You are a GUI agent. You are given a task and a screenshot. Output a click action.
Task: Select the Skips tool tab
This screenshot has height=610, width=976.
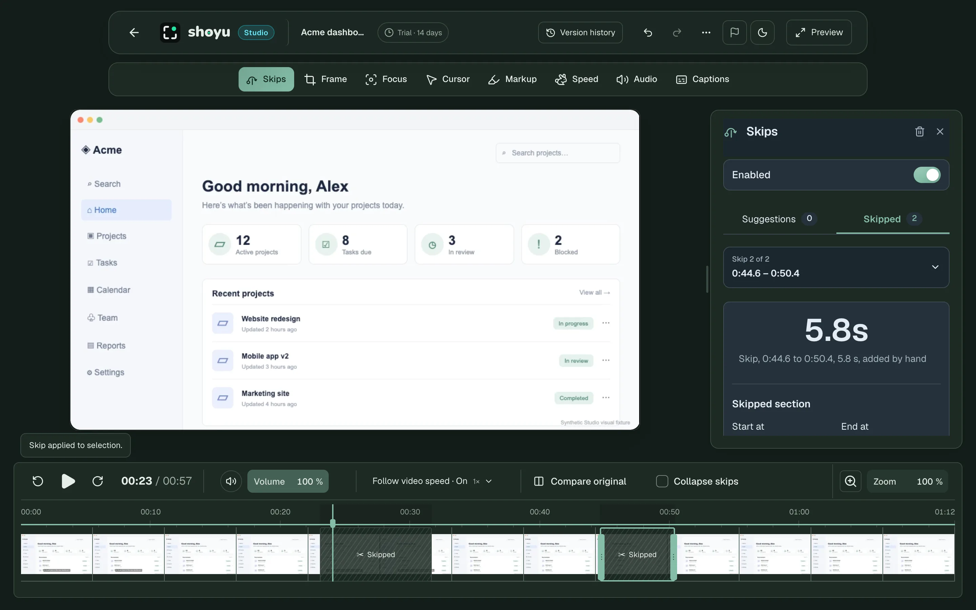point(266,79)
